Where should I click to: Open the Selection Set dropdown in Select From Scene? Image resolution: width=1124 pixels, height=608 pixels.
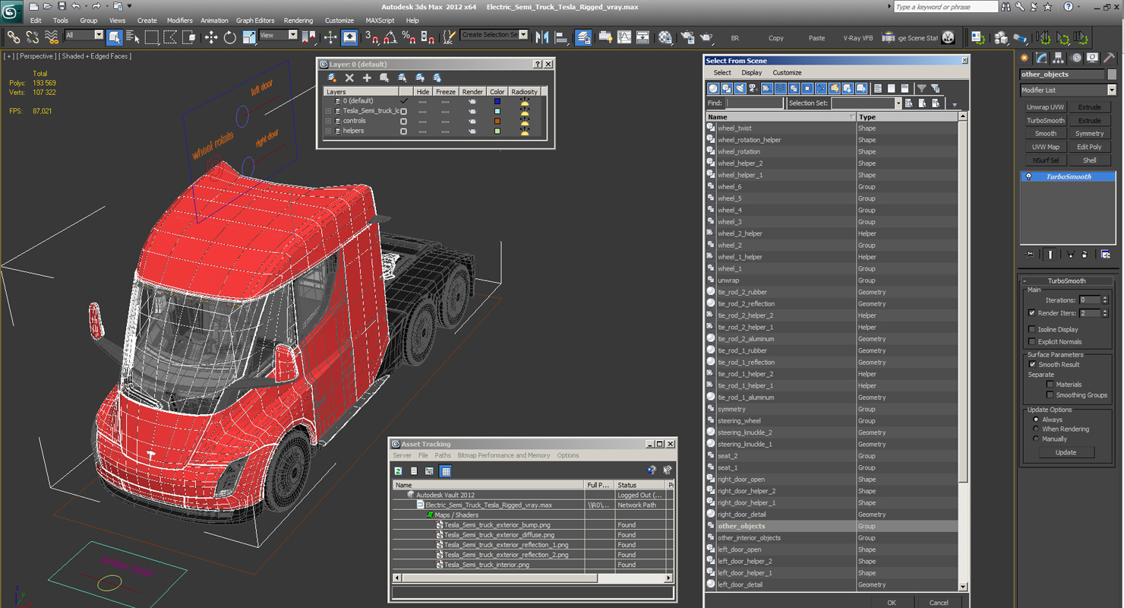[898, 103]
